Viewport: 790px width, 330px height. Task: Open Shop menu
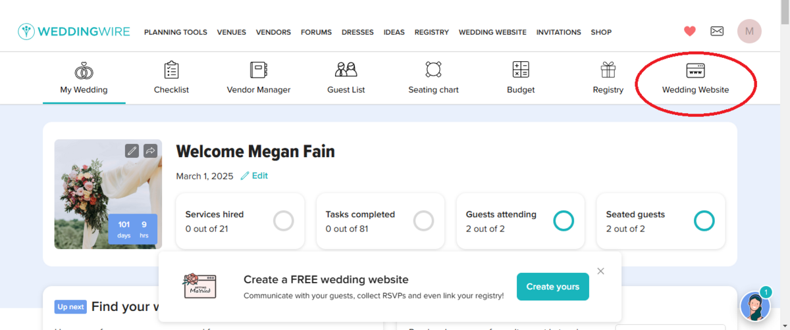601,32
